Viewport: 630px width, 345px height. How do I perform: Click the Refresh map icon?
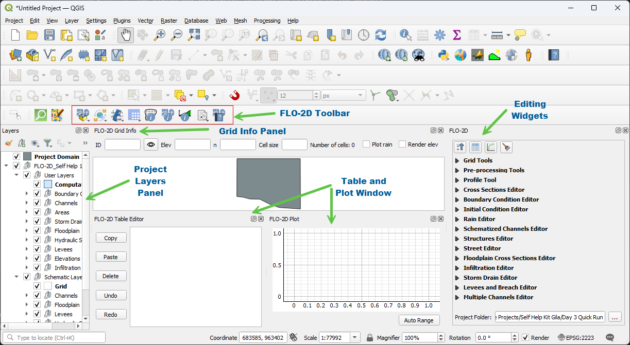[381, 35]
